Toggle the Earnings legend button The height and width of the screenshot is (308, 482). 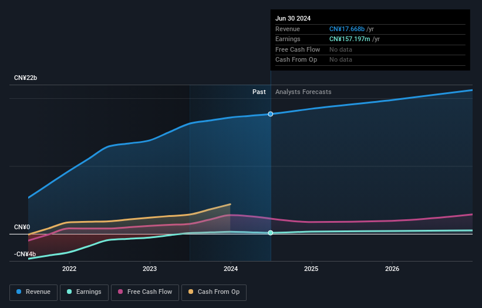(x=84, y=292)
